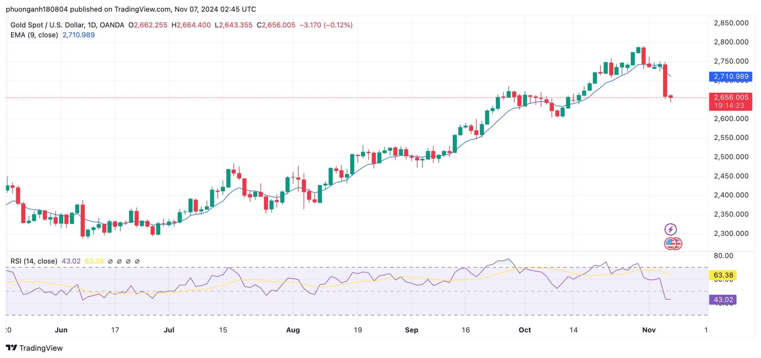This screenshot has height=358, width=761.
Task: Click the third RSI empty-value symbol
Action: pyautogui.click(x=128, y=261)
